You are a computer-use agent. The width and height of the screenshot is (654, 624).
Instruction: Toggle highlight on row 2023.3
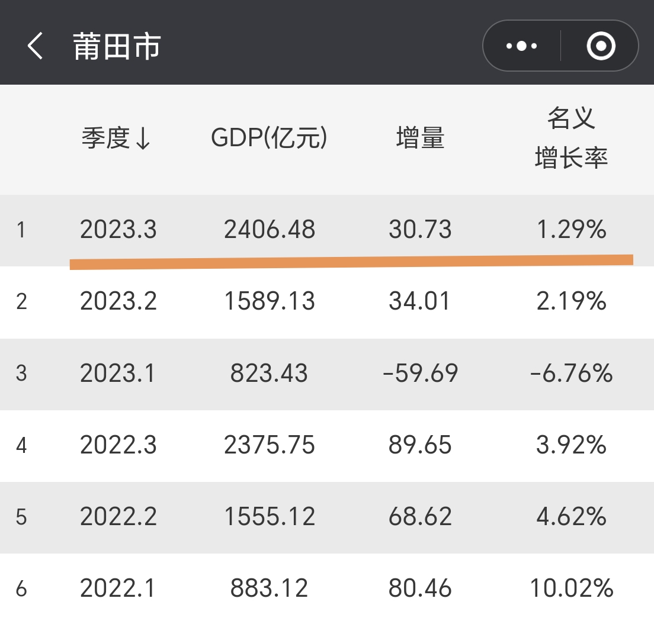(x=326, y=230)
